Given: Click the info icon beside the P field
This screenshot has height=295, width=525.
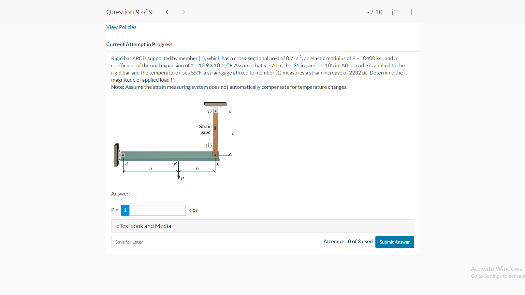Looking at the screenshot, I should pos(125,210).
